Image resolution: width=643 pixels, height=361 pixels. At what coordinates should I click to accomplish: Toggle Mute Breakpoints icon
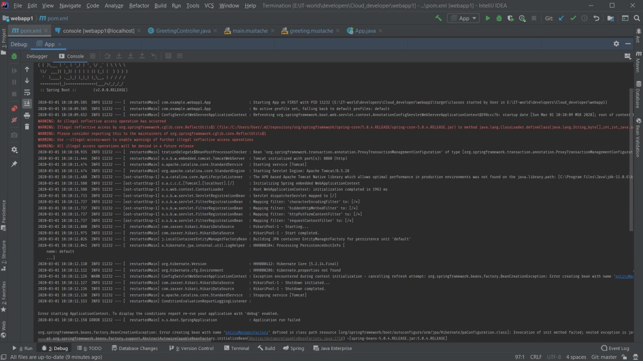[14, 121]
